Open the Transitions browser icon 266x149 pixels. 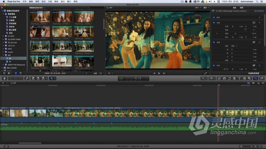(x=234, y=79)
